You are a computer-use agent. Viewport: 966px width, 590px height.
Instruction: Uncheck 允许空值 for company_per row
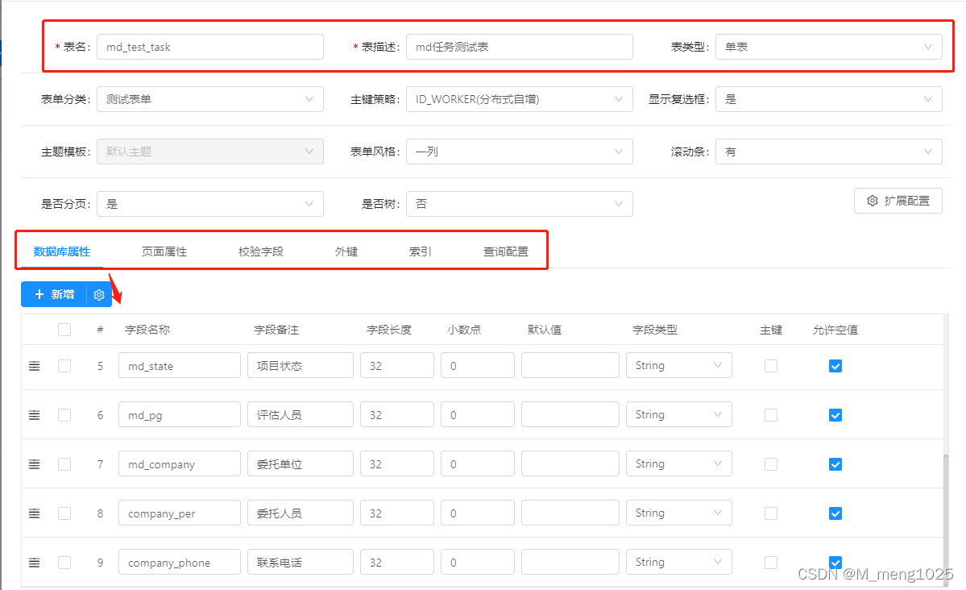pyautogui.click(x=835, y=513)
